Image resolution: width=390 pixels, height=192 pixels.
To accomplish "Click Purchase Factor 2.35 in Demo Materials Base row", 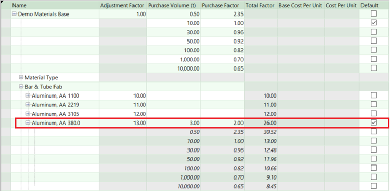I will [222, 14].
